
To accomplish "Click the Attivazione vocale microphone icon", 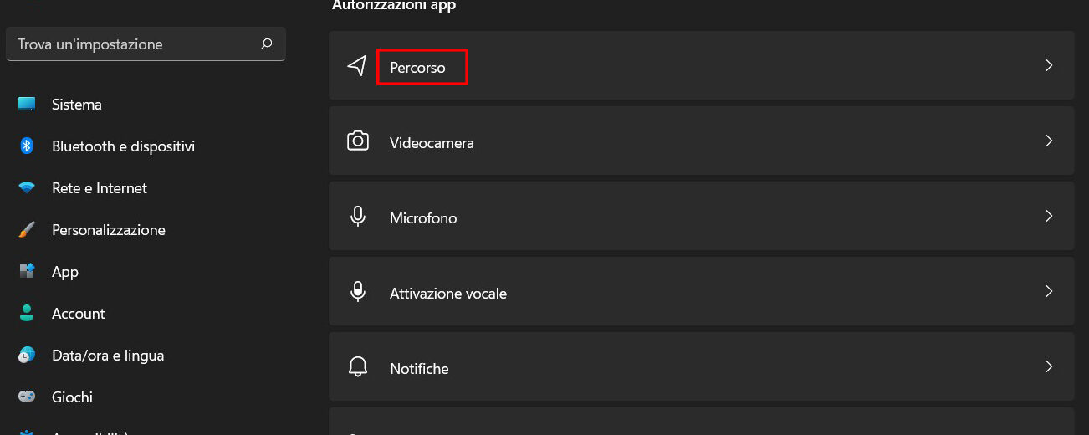I will [x=358, y=292].
